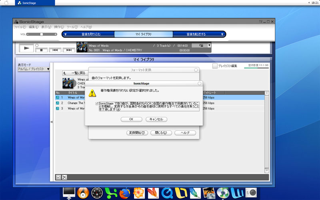
Task: Click the round button on SonicStage dialog title
Action: pos(199,84)
